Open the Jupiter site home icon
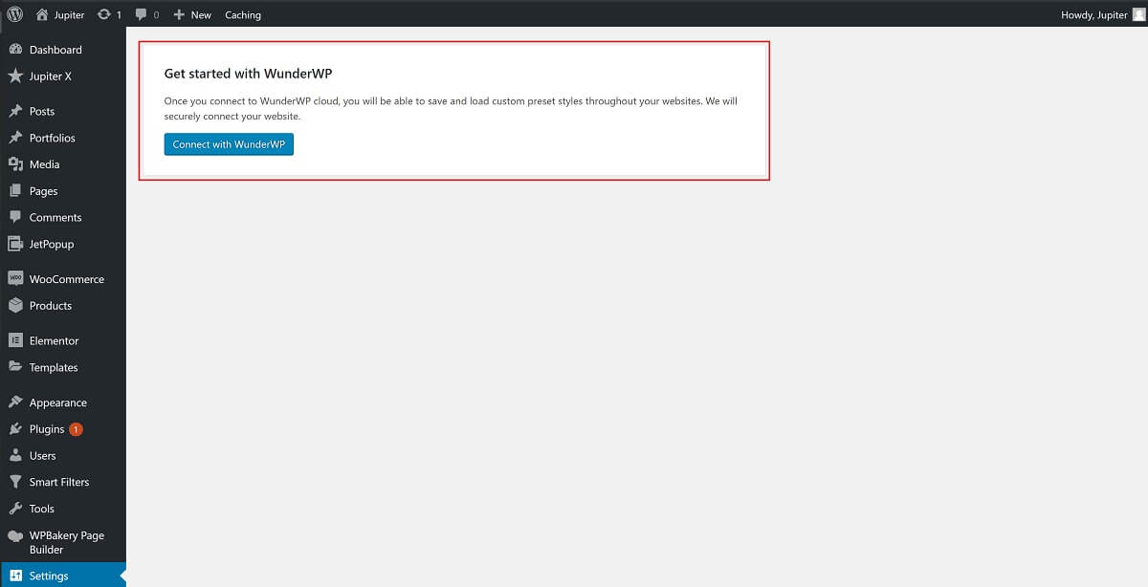The image size is (1148, 587). (42, 14)
